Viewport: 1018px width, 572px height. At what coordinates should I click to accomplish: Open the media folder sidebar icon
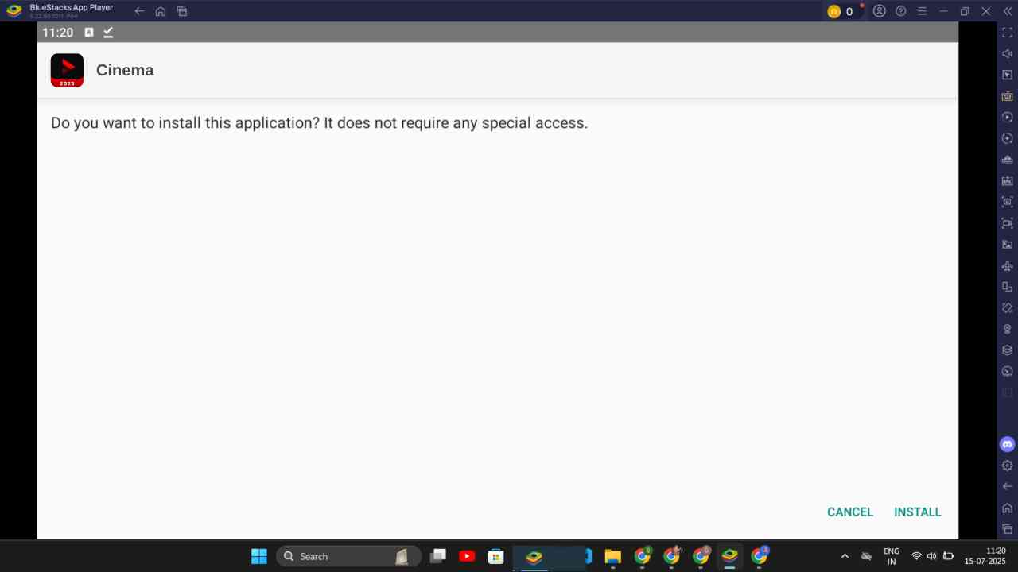pyautogui.click(x=1007, y=244)
